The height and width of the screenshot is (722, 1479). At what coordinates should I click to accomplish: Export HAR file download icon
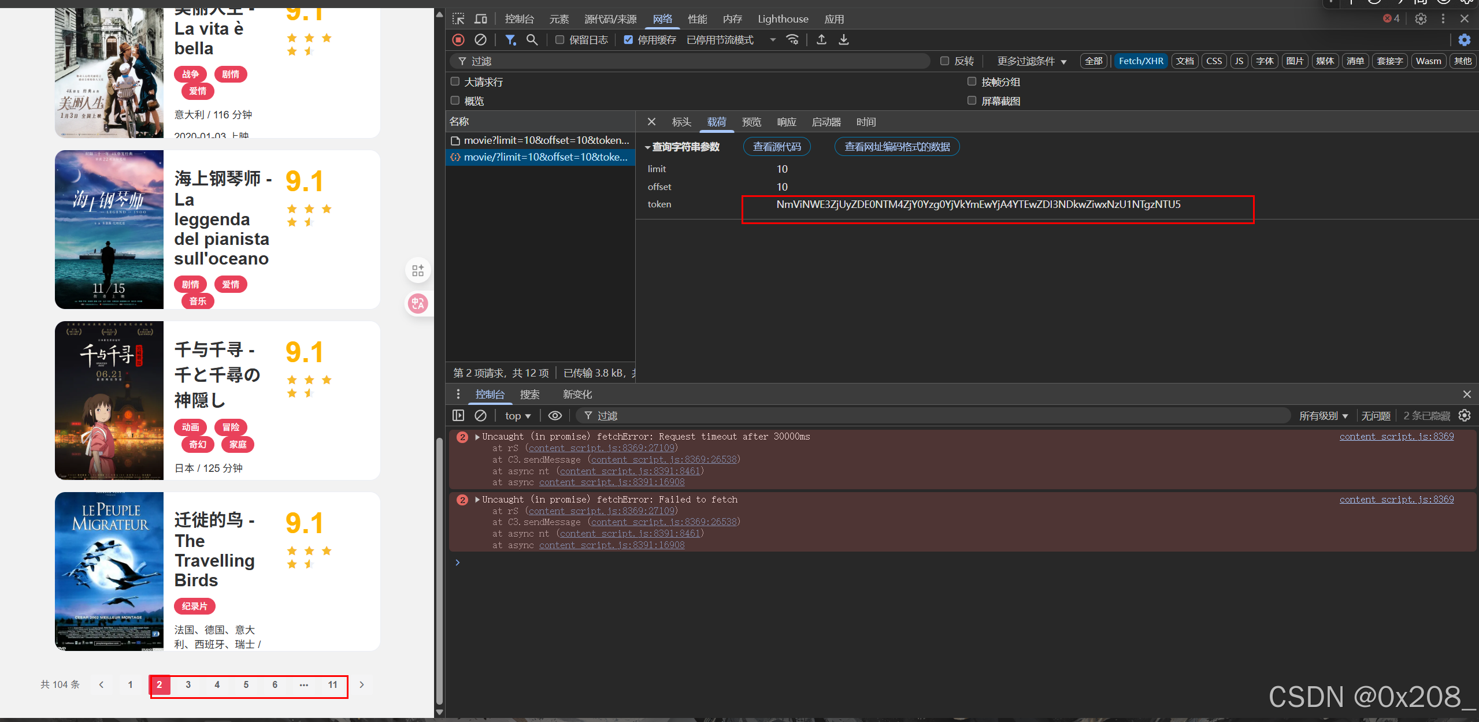click(844, 40)
